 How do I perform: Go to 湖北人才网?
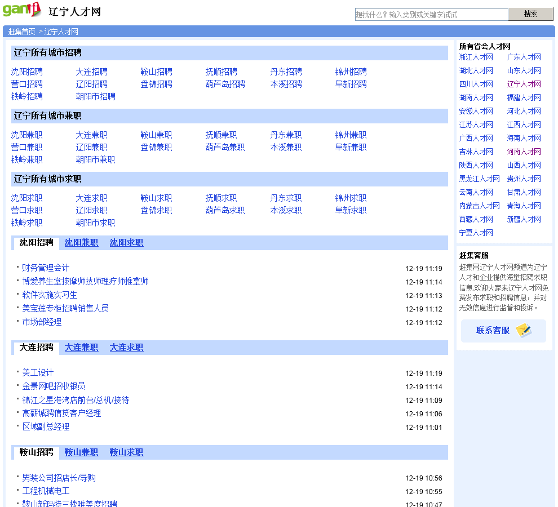tap(476, 71)
